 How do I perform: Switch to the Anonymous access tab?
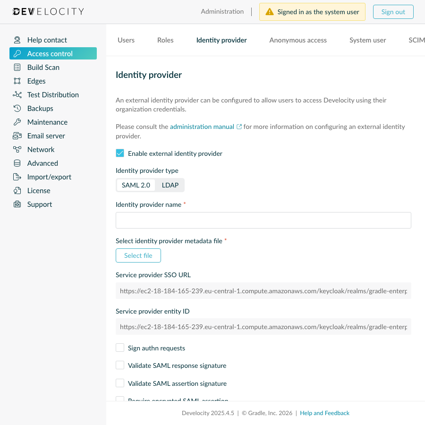pyautogui.click(x=297, y=40)
